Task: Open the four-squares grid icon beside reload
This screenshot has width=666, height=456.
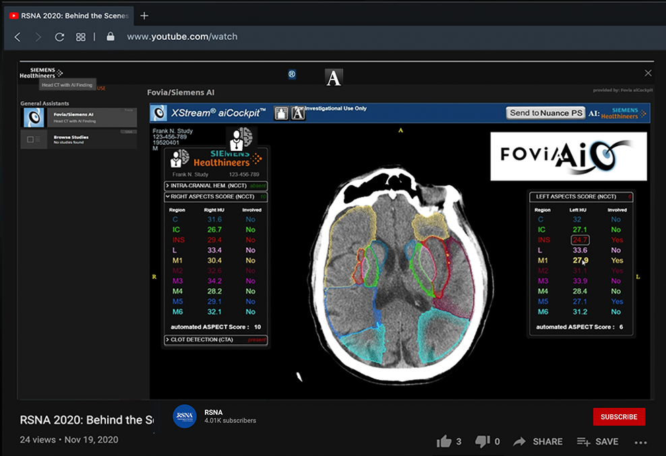Action: tap(81, 37)
